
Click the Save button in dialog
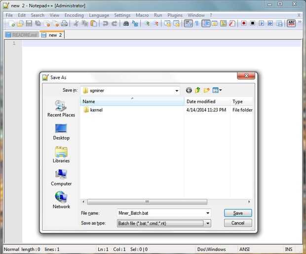click(238, 213)
